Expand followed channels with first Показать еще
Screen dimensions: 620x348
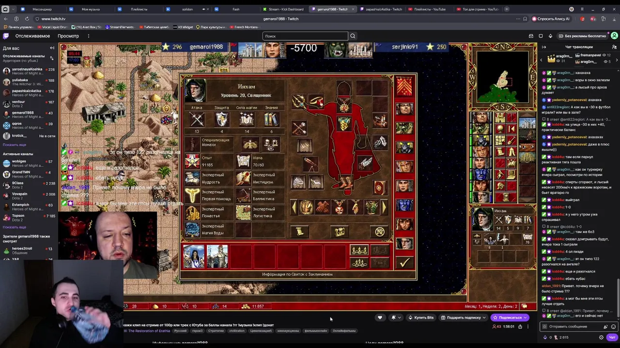(15, 145)
